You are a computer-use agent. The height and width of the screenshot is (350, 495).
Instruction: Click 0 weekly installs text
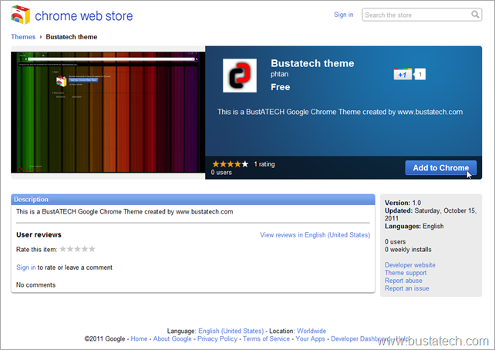click(408, 250)
